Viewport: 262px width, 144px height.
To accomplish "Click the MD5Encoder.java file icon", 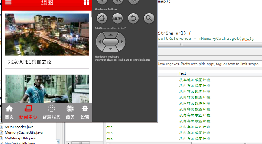I will [1, 127].
